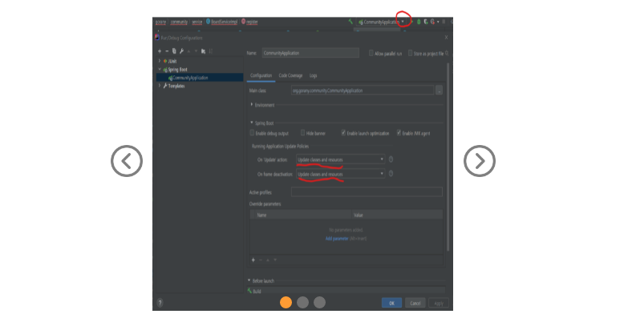
Task: Expand the Environment section
Action: pos(252,105)
